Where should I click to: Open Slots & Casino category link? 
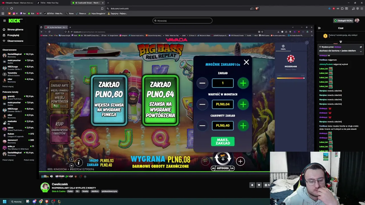(x=58, y=191)
